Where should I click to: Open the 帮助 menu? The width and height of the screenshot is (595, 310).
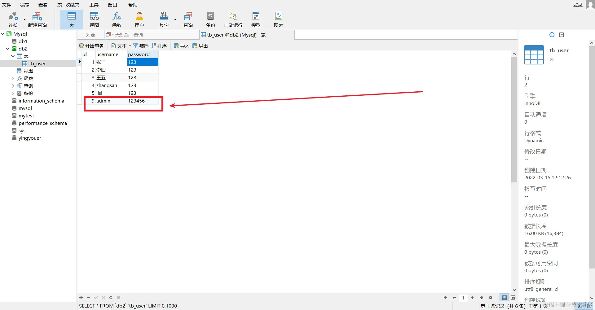click(x=133, y=5)
